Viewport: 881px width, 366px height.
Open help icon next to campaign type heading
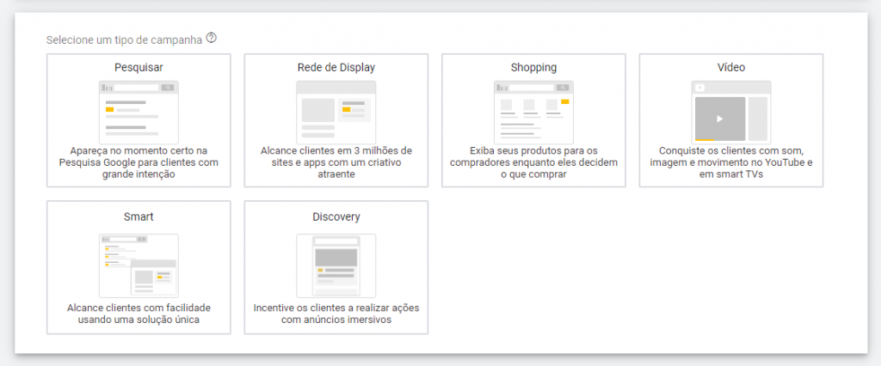(x=212, y=39)
